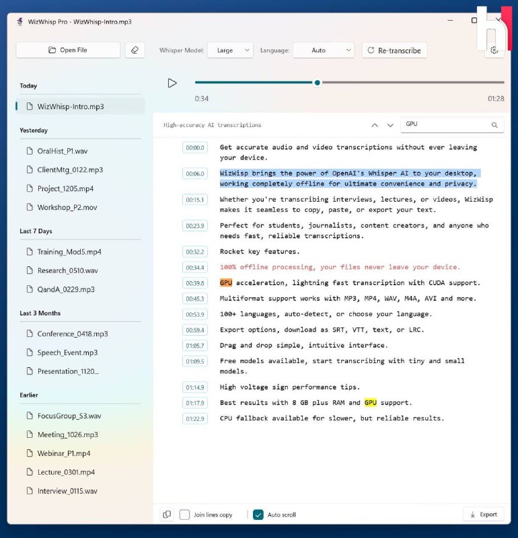Open Speech_Event.mp3 from the list
Viewport: 518px width, 538px height.
80,352
